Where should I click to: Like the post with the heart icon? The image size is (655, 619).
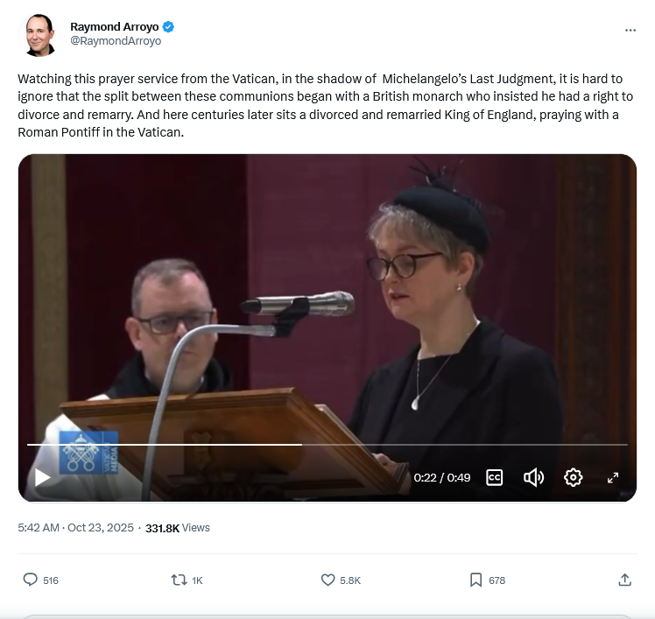[x=327, y=580]
